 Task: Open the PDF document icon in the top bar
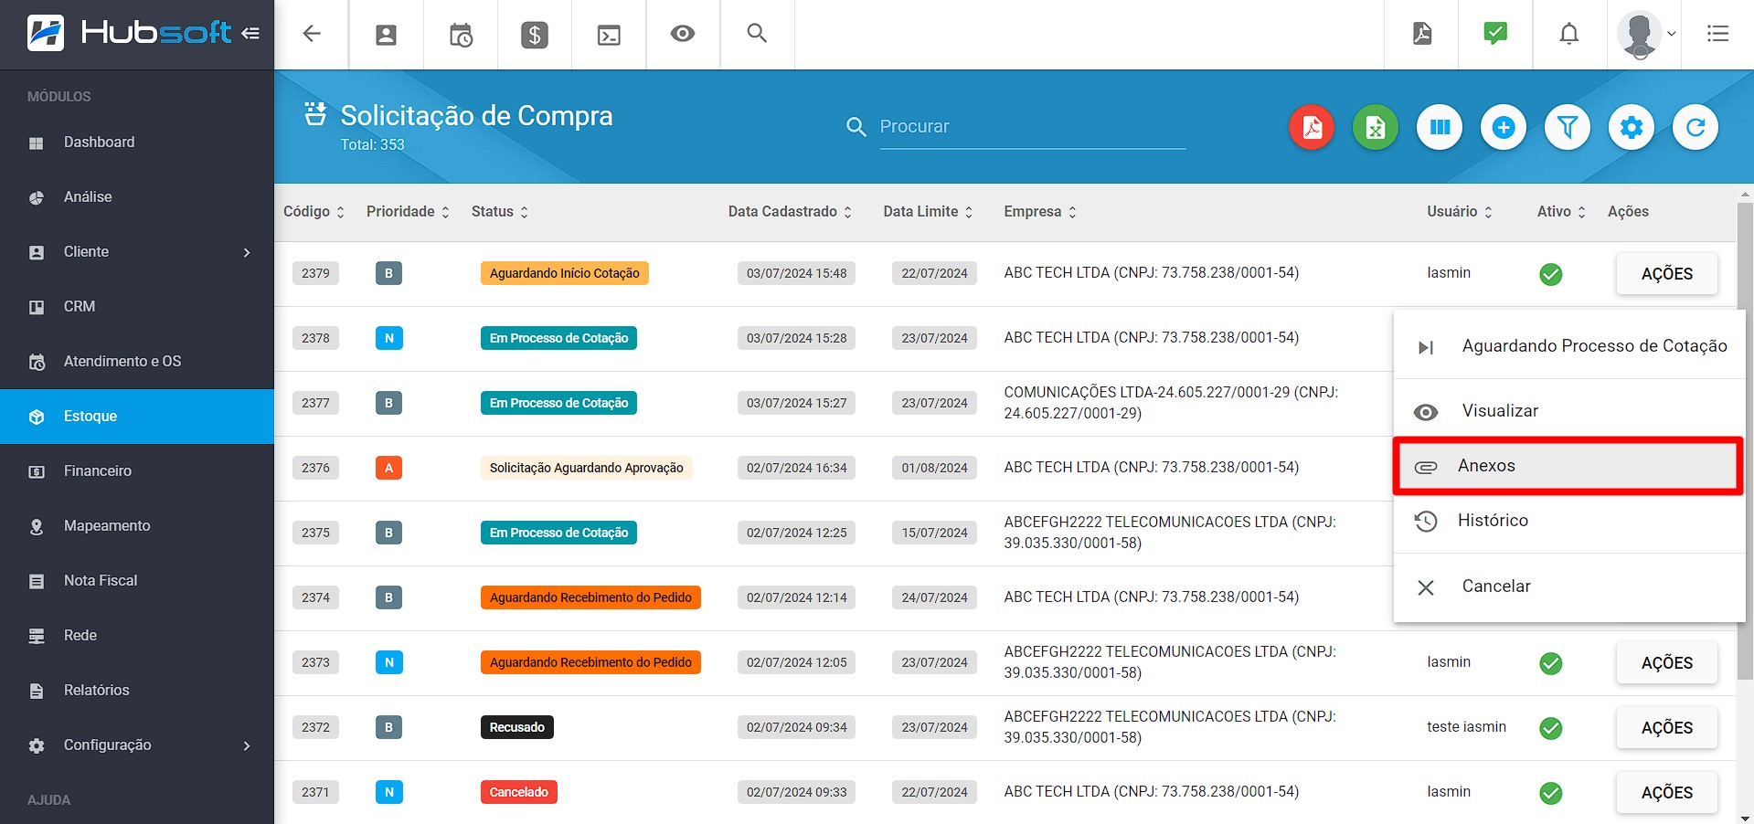point(1422,34)
